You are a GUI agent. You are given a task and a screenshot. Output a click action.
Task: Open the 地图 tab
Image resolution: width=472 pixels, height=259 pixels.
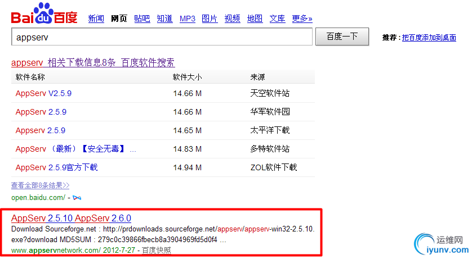point(255,19)
